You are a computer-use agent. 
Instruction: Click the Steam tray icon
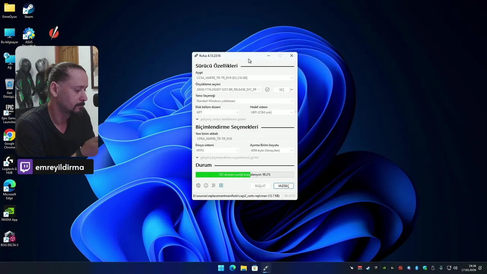click(x=368, y=268)
